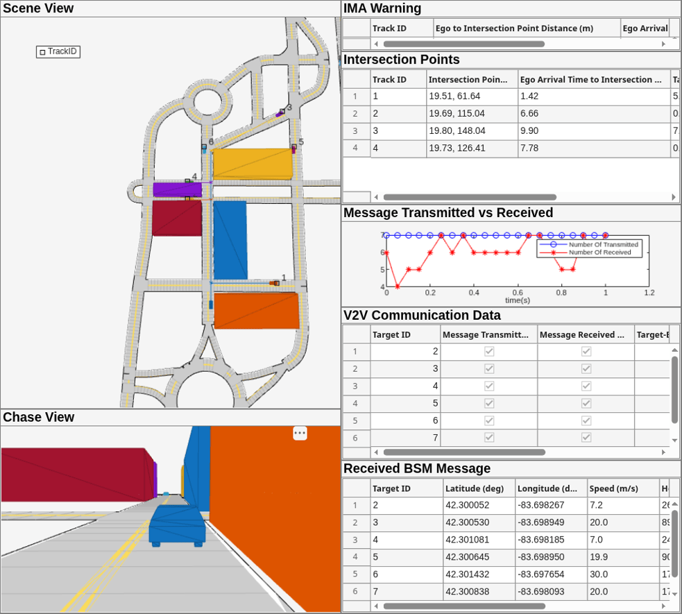Image resolution: width=682 pixels, height=614 pixels.
Task: Click vehicle track marker 1 in Scene View
Action: [277, 283]
